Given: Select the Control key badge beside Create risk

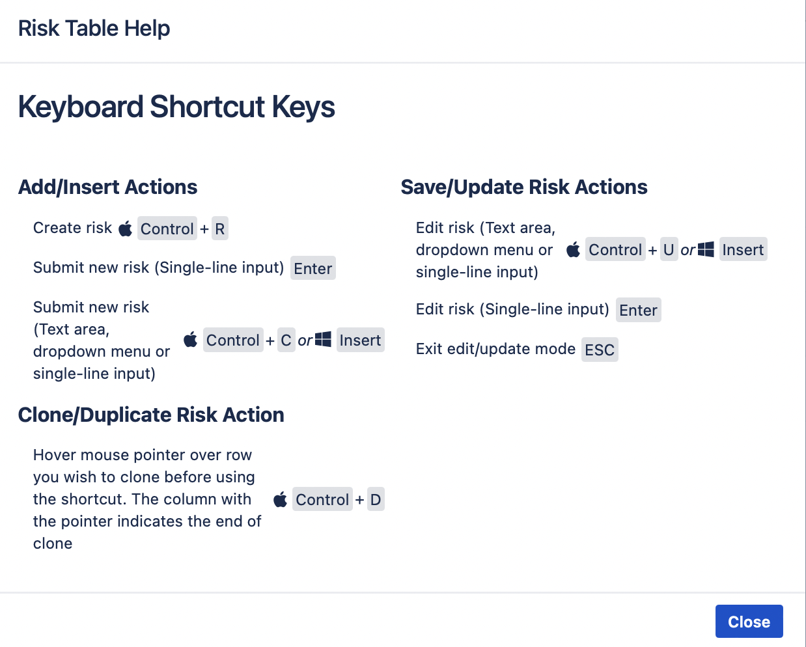Looking at the screenshot, I should [x=167, y=228].
